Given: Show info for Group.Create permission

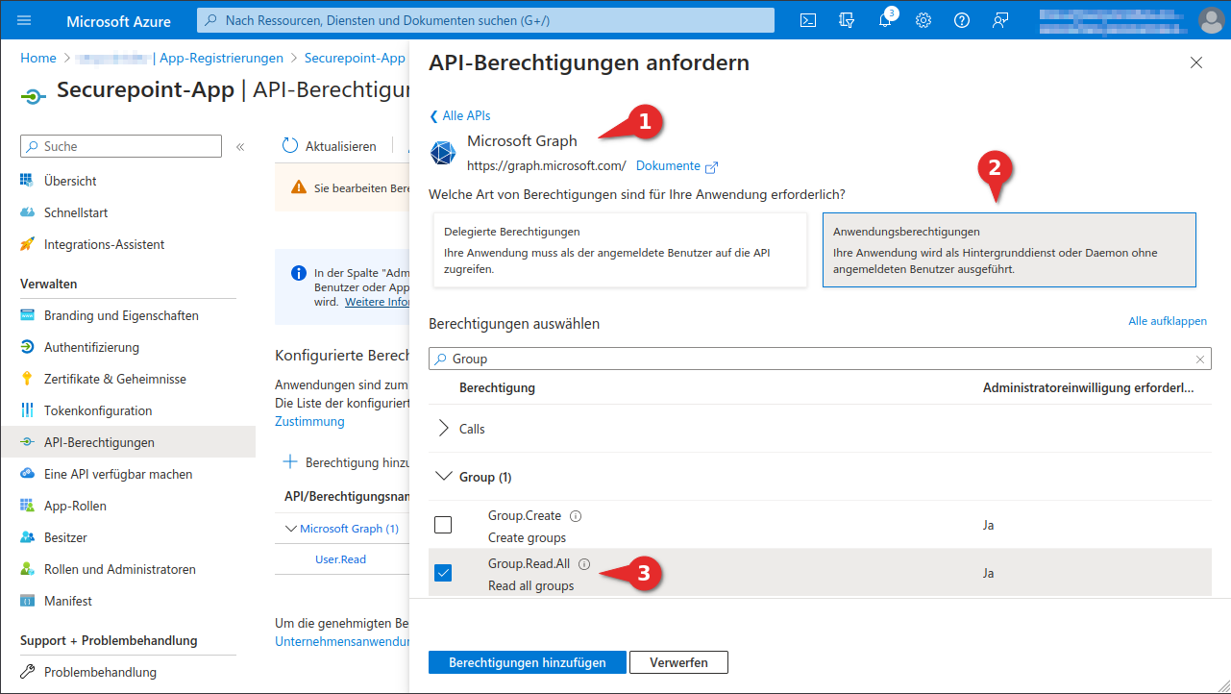Looking at the screenshot, I should [x=576, y=516].
